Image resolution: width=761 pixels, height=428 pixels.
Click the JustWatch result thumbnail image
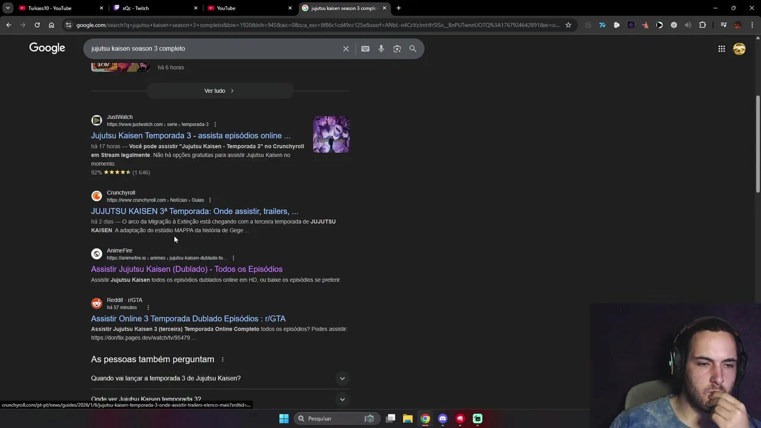pos(331,134)
